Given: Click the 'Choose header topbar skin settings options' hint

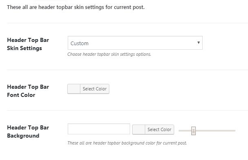Looking at the screenshot, I should coord(109,54).
